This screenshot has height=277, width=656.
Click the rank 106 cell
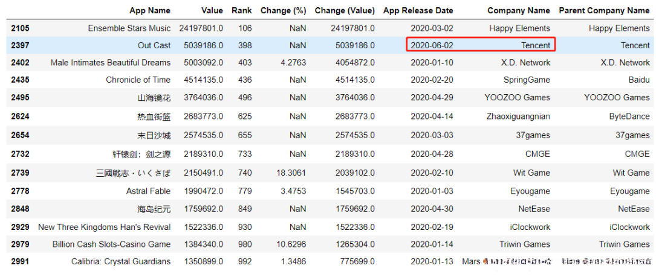tap(245, 28)
